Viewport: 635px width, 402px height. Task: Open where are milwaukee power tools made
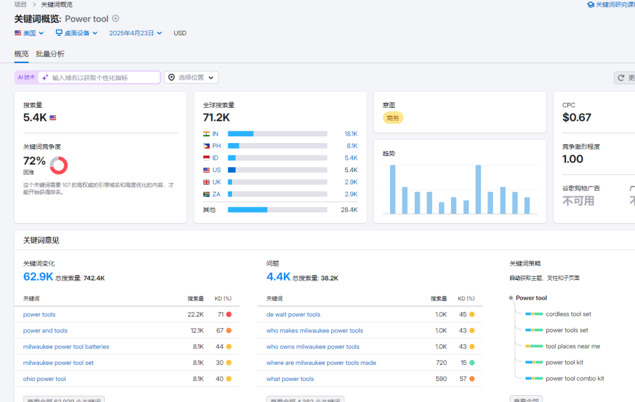tap(321, 363)
